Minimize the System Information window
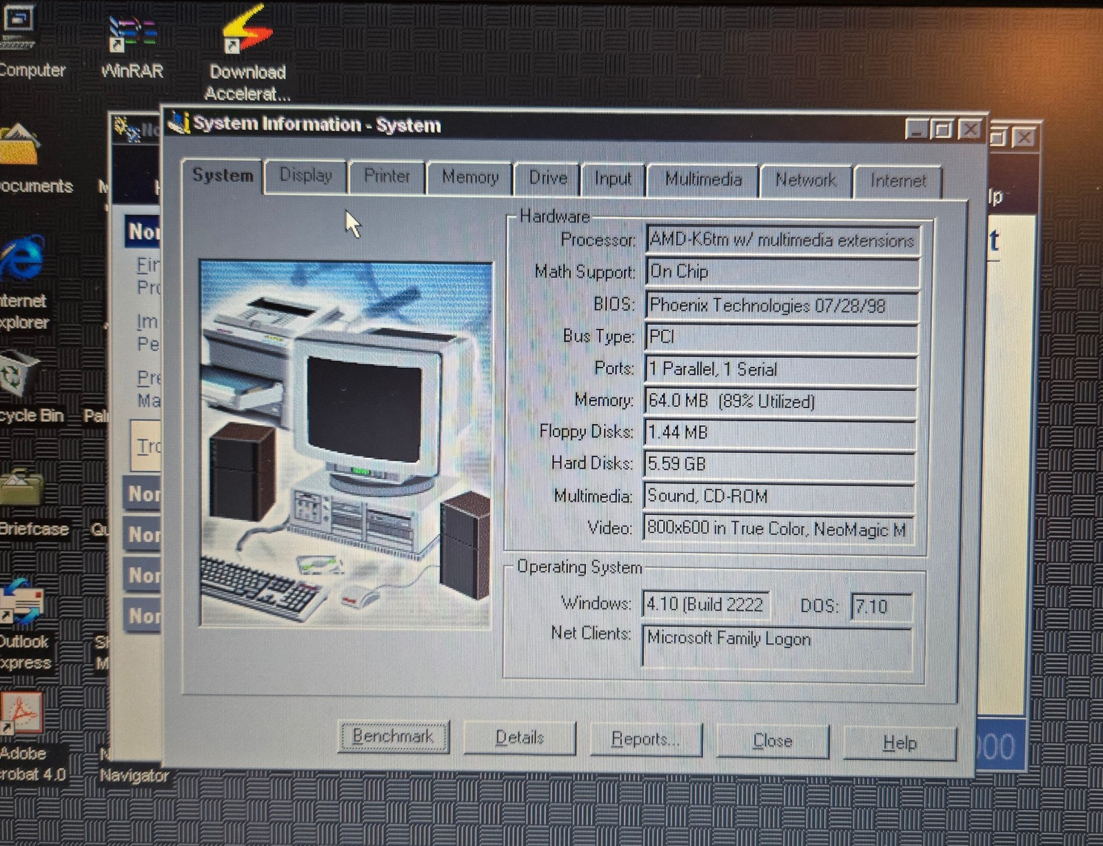1103x846 pixels. point(916,130)
